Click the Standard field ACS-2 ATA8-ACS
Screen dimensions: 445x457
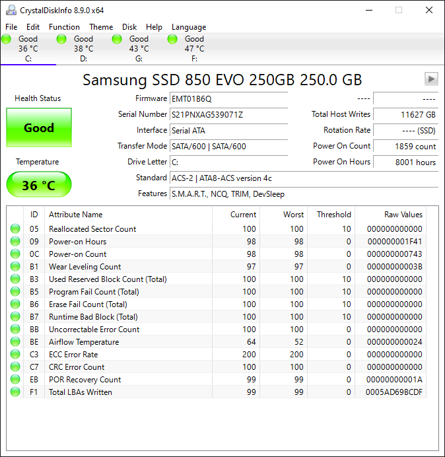click(x=304, y=178)
